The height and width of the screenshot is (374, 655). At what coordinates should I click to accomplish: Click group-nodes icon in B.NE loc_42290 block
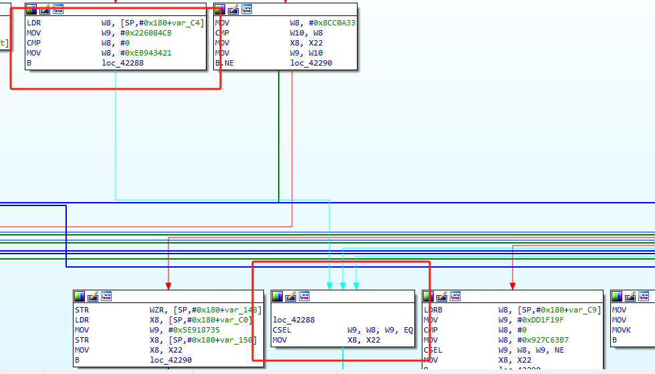247,9
